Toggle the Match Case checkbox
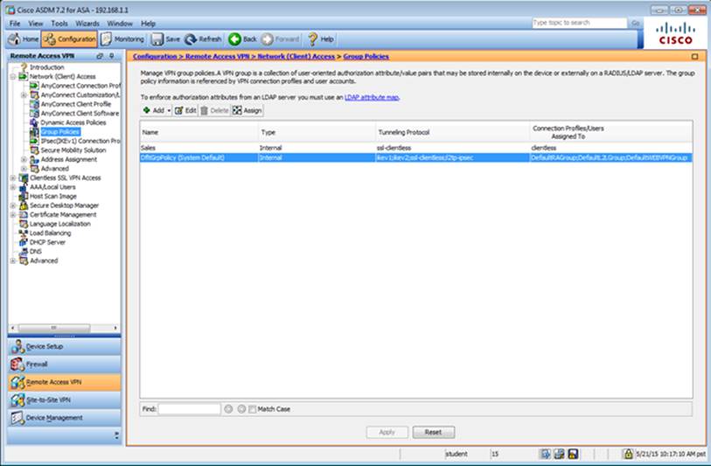 click(x=253, y=408)
